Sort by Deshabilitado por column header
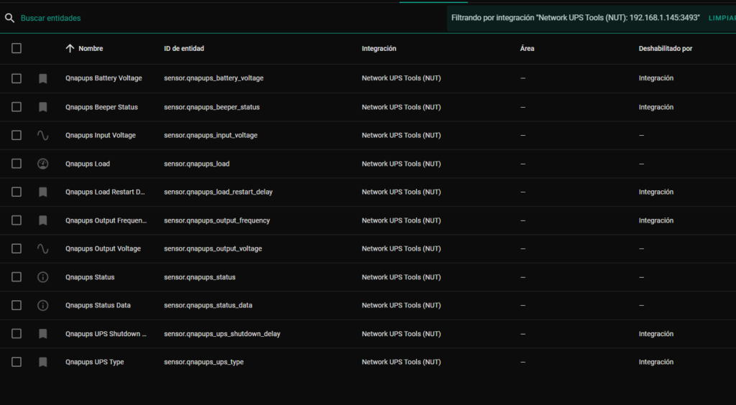This screenshot has width=736, height=405. point(665,48)
